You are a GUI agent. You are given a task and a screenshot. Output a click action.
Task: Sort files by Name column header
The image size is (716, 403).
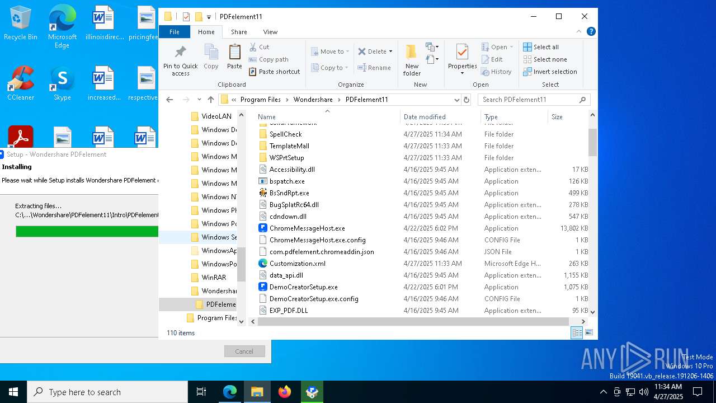pyautogui.click(x=327, y=117)
